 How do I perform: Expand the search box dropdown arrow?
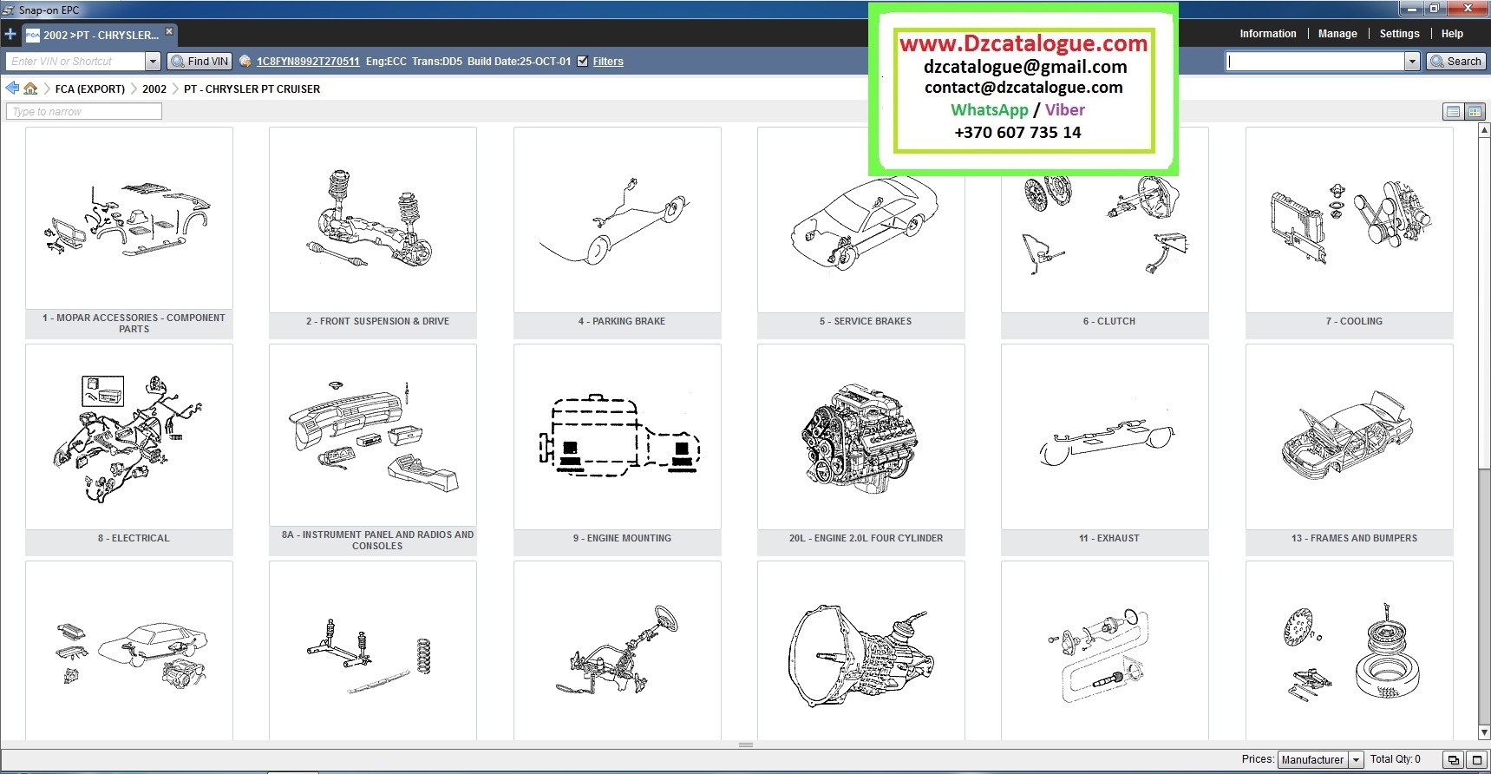click(1412, 62)
